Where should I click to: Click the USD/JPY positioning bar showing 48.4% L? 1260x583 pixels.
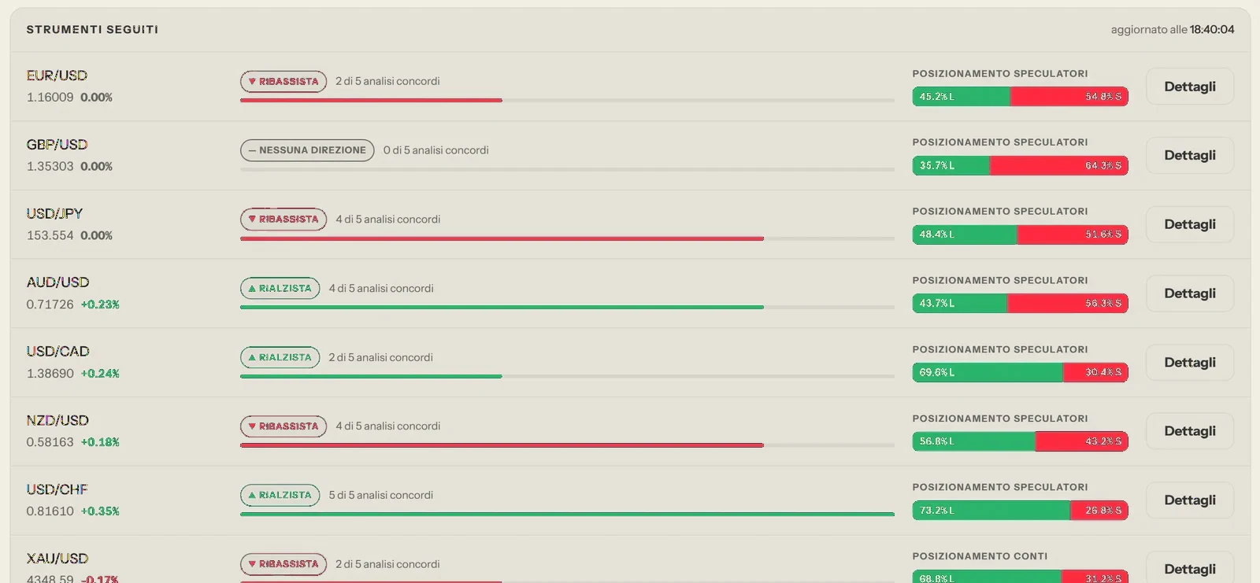[x=1020, y=234]
